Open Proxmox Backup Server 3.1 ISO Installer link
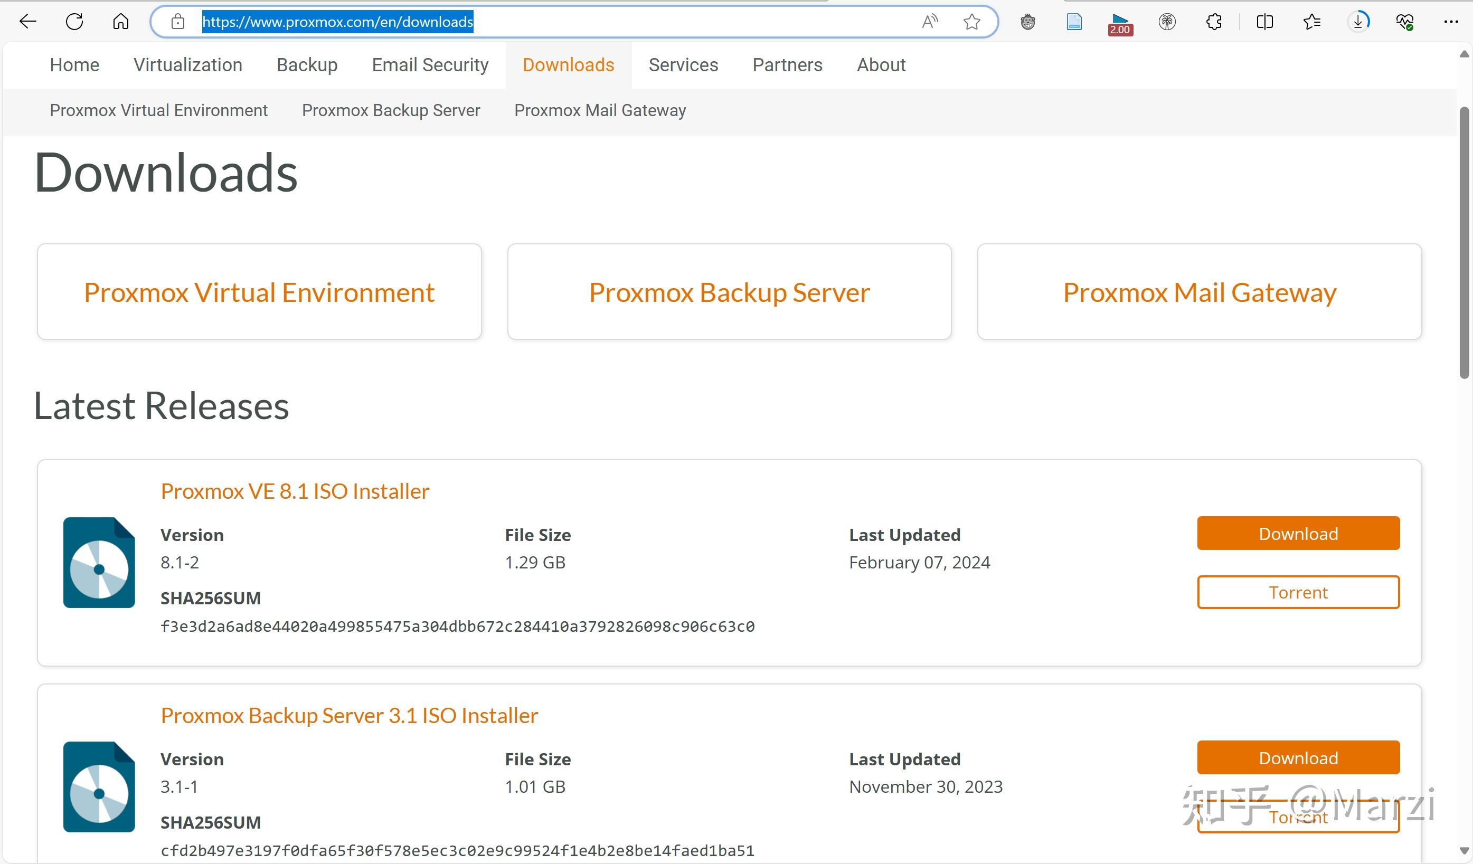Viewport: 1473px width, 864px height. 349,716
